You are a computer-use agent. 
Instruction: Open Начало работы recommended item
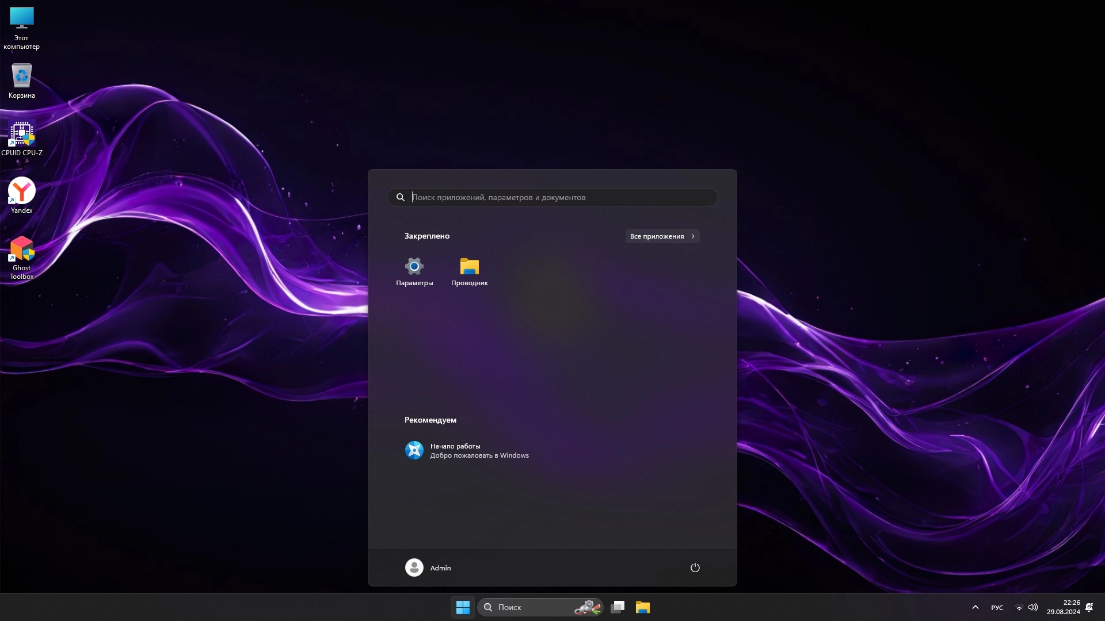click(466, 450)
